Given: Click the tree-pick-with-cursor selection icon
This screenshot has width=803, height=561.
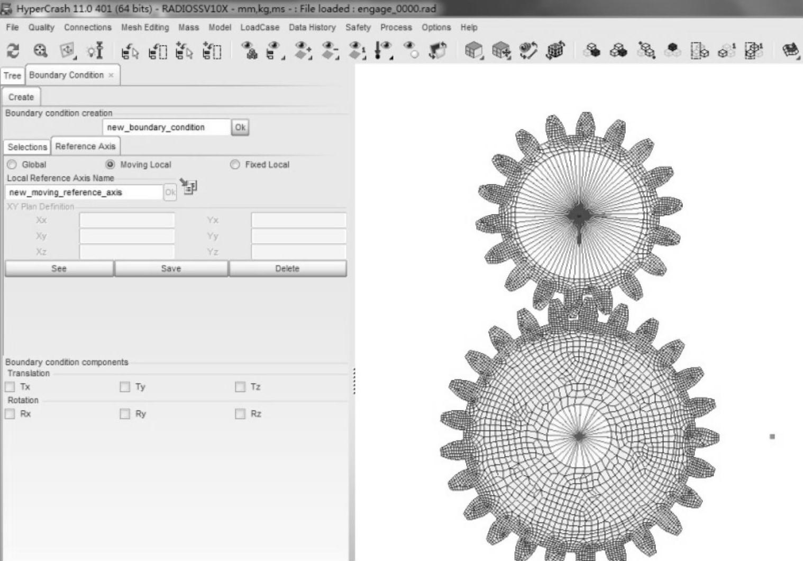Looking at the screenshot, I should point(130,51).
